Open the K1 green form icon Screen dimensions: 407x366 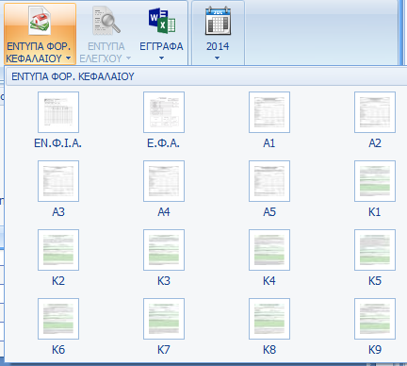tap(375, 181)
